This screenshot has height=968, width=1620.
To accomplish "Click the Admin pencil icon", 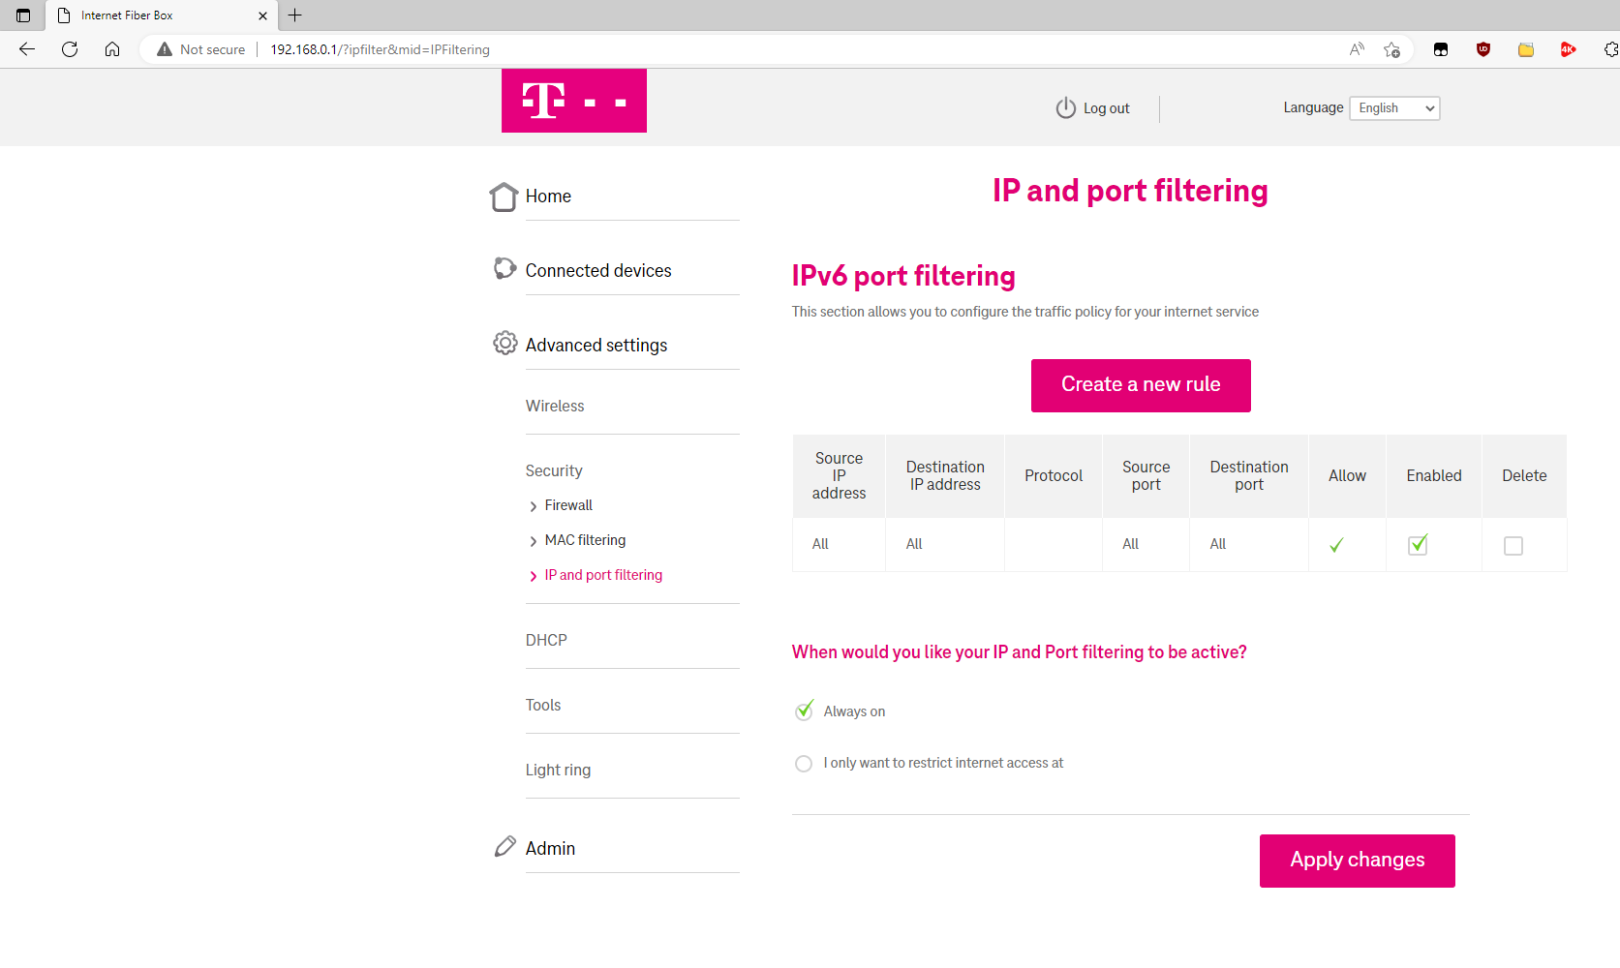I will click(504, 847).
